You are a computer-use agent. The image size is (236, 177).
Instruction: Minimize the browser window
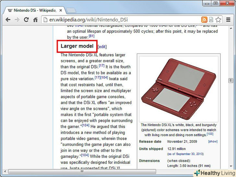[207, 3]
